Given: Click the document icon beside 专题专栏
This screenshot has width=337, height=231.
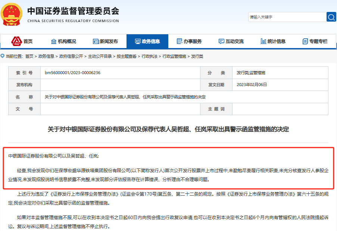Looking at the screenshot, I should click(305, 41).
